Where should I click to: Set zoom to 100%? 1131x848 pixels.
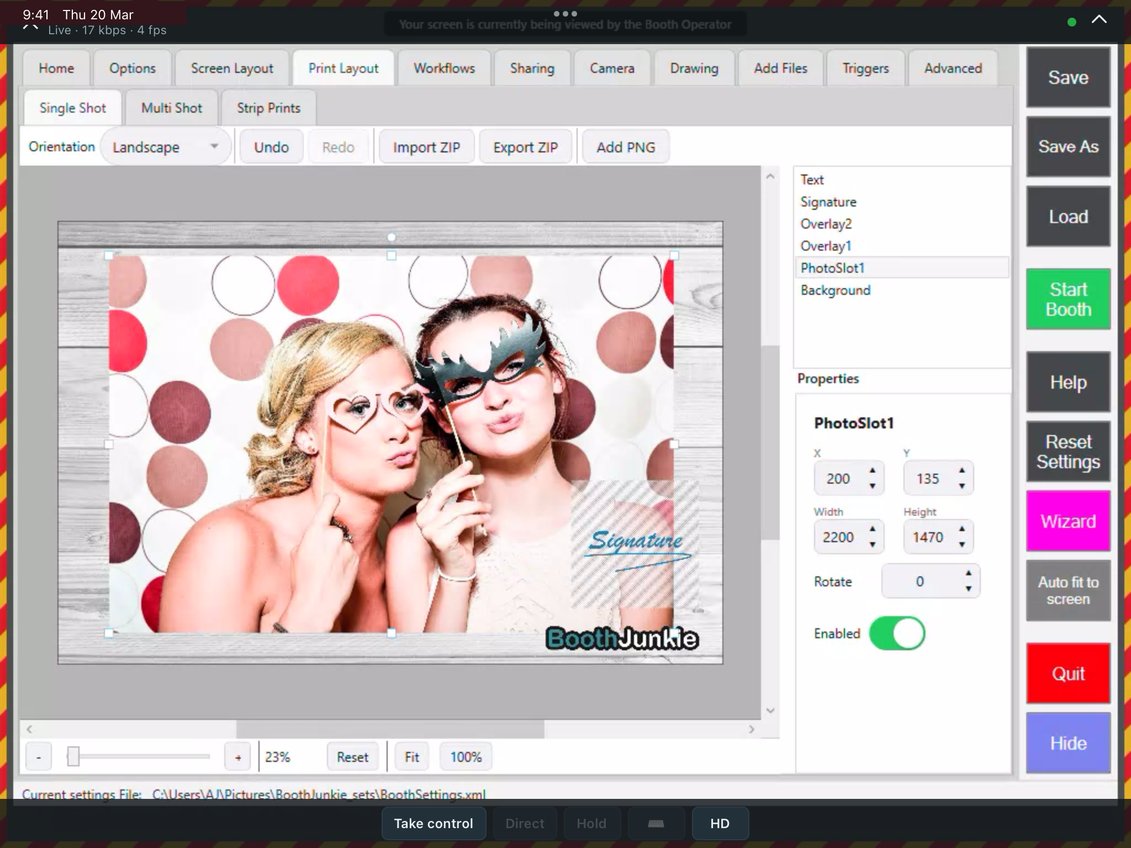pyautogui.click(x=466, y=757)
